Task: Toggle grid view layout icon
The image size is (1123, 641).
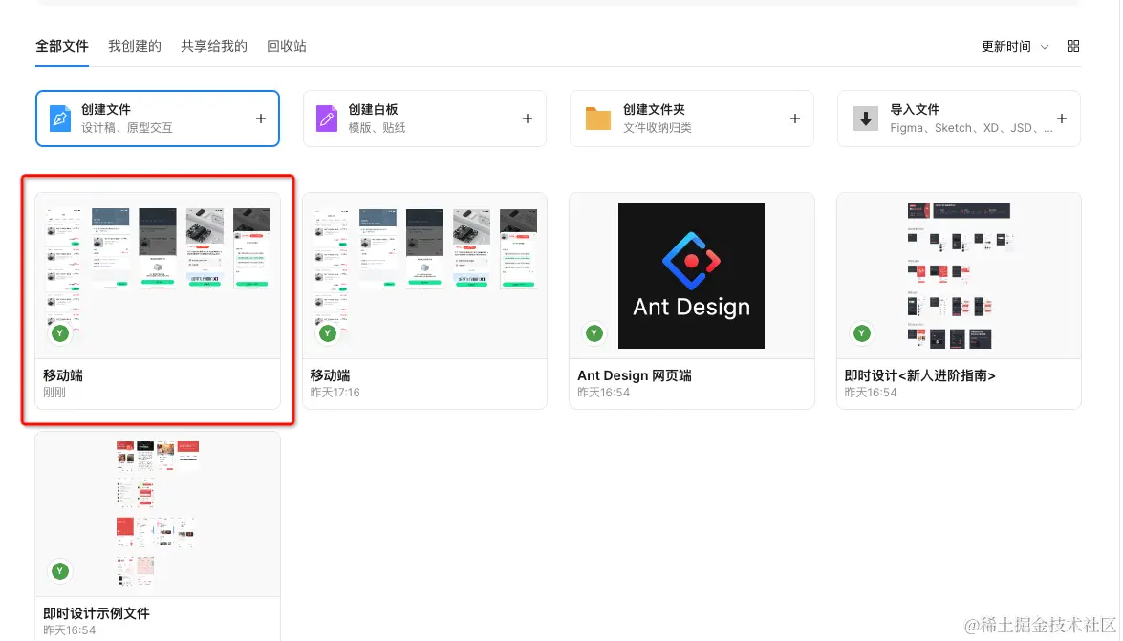Action: pos(1073,47)
